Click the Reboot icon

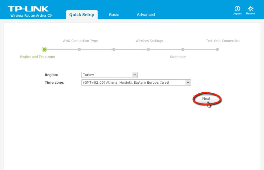250,9
